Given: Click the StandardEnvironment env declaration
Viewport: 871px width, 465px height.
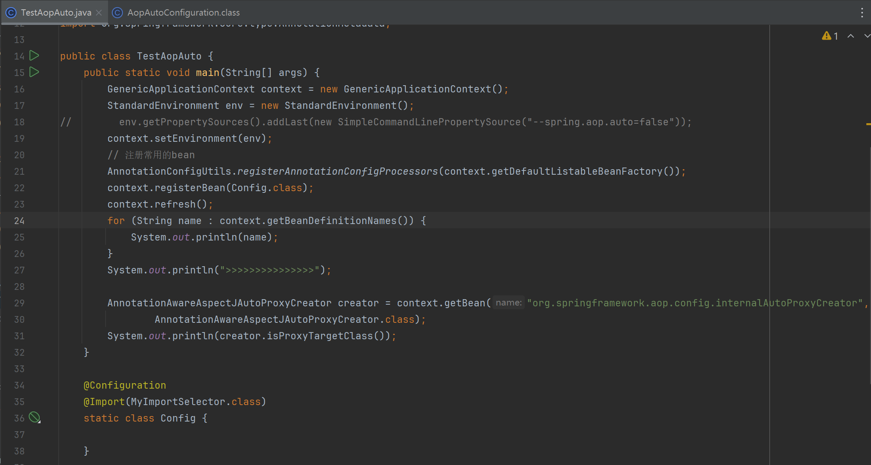Looking at the screenshot, I should 260,105.
